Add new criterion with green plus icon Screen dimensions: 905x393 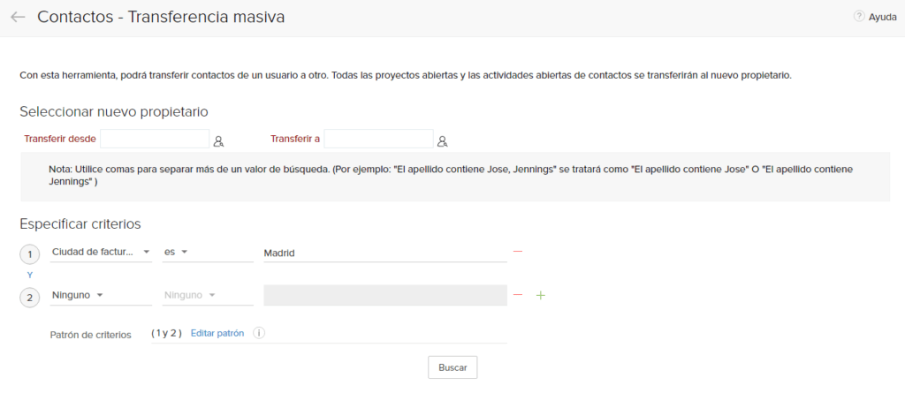click(x=541, y=295)
